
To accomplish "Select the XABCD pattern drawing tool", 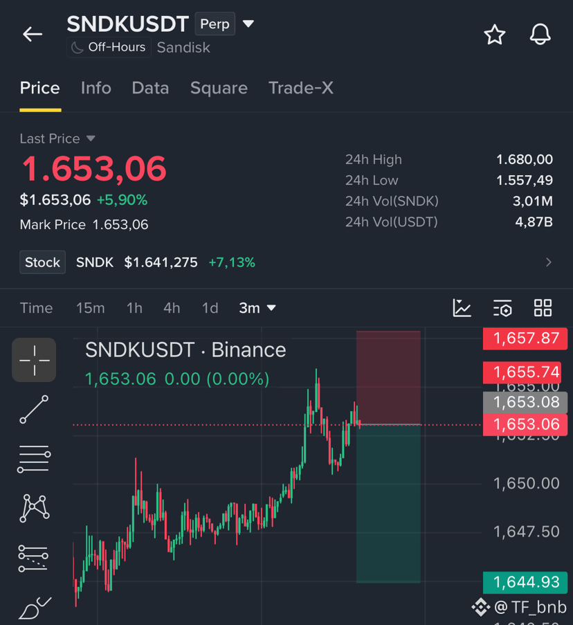I will tap(34, 508).
